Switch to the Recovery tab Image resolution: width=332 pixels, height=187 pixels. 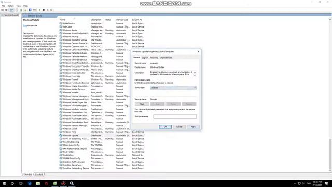coord(154,58)
